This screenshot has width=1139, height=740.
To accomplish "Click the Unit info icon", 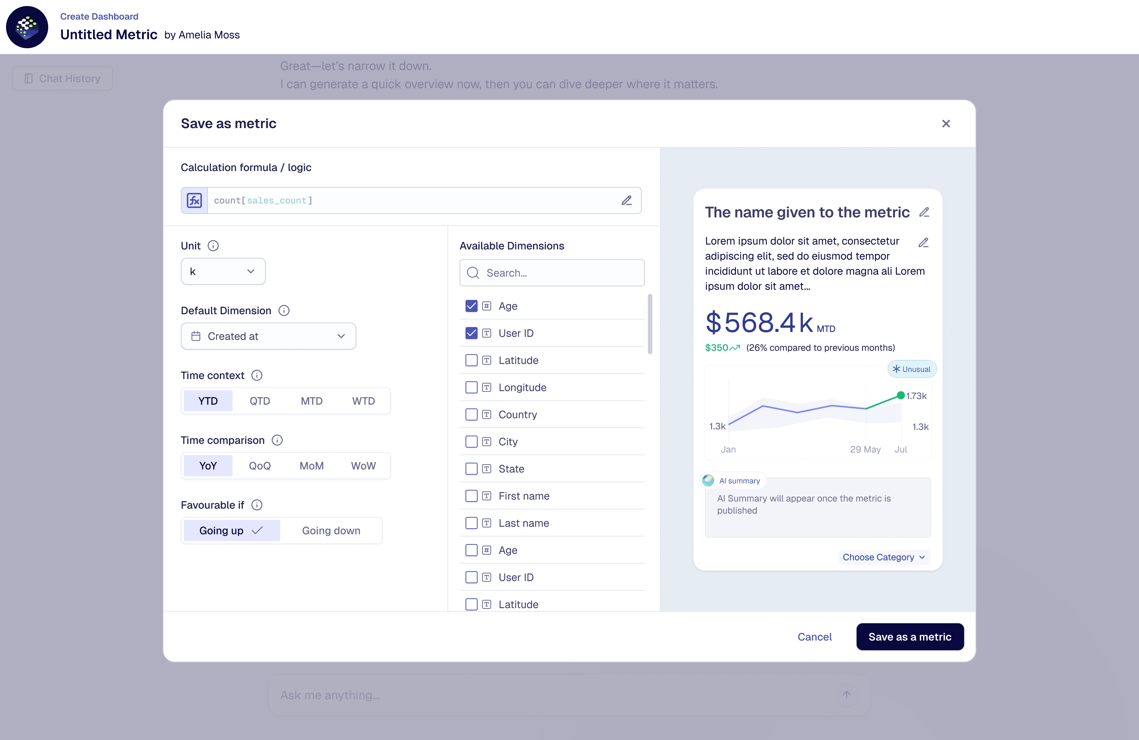I will 213,246.
